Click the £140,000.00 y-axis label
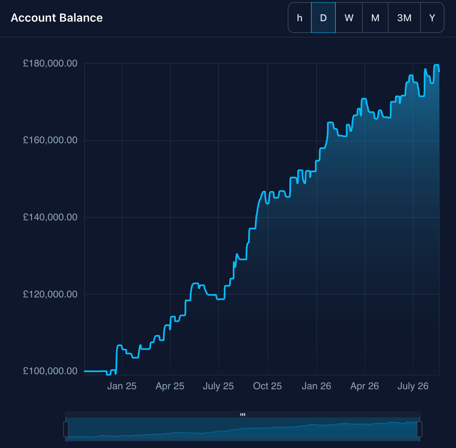456x448 pixels. tap(50, 217)
